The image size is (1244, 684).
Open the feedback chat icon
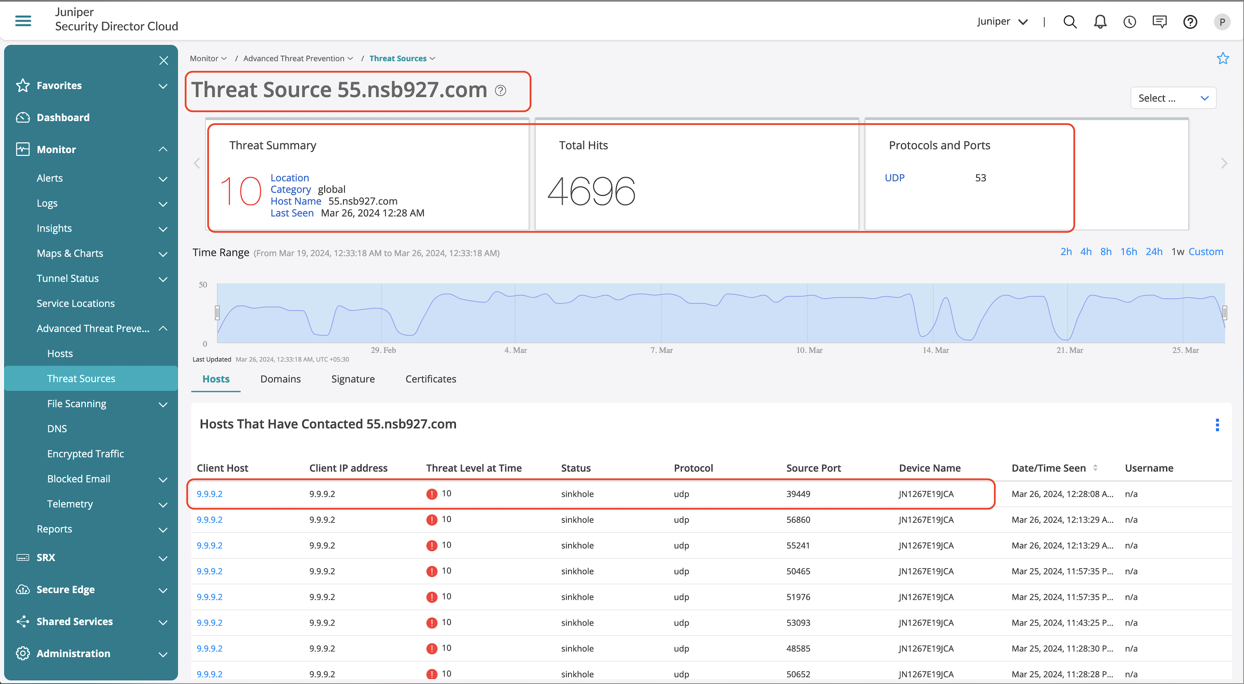coord(1160,22)
